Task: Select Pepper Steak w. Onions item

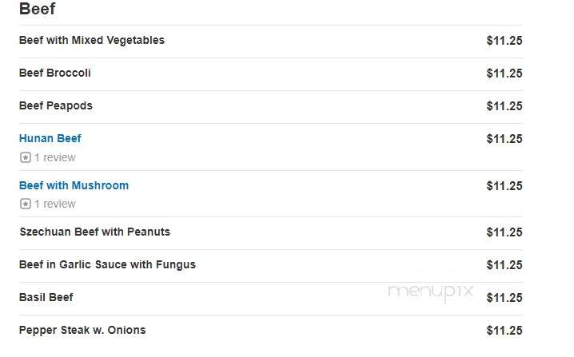Action: click(x=82, y=330)
